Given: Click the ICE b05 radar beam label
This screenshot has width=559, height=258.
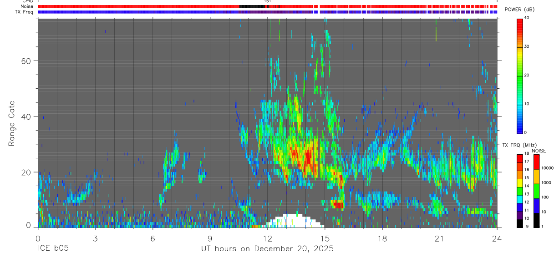Looking at the screenshot, I should [54, 249].
